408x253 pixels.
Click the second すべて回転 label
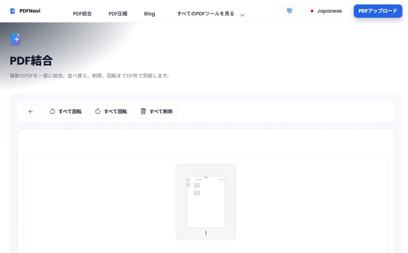click(x=116, y=111)
